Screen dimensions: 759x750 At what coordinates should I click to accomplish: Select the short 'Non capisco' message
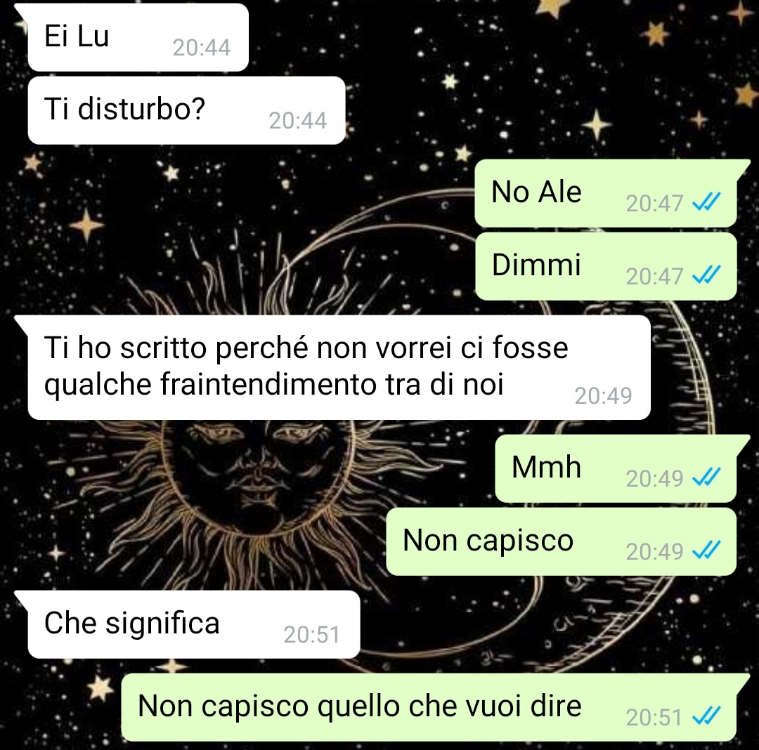562,541
